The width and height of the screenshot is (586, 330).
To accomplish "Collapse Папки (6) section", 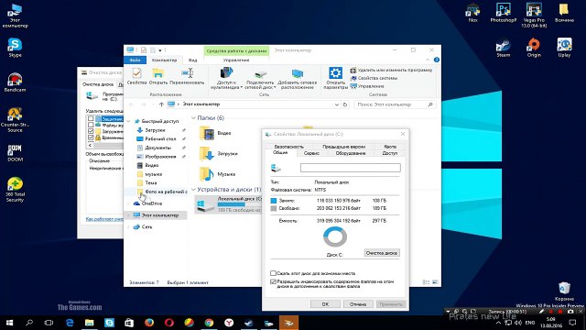I will (193, 118).
